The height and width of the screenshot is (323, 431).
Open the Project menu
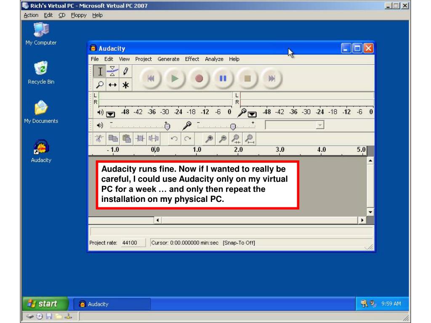click(x=144, y=59)
